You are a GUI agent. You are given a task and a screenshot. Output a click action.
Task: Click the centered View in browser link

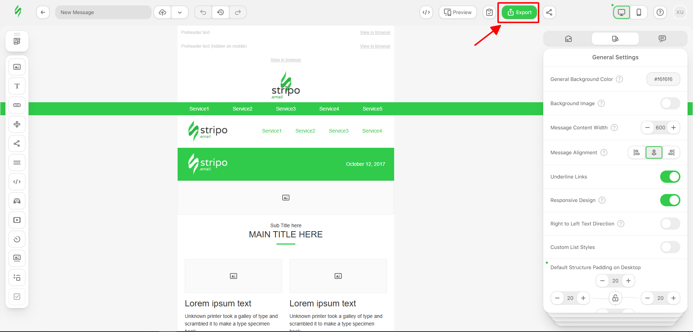pyautogui.click(x=286, y=60)
